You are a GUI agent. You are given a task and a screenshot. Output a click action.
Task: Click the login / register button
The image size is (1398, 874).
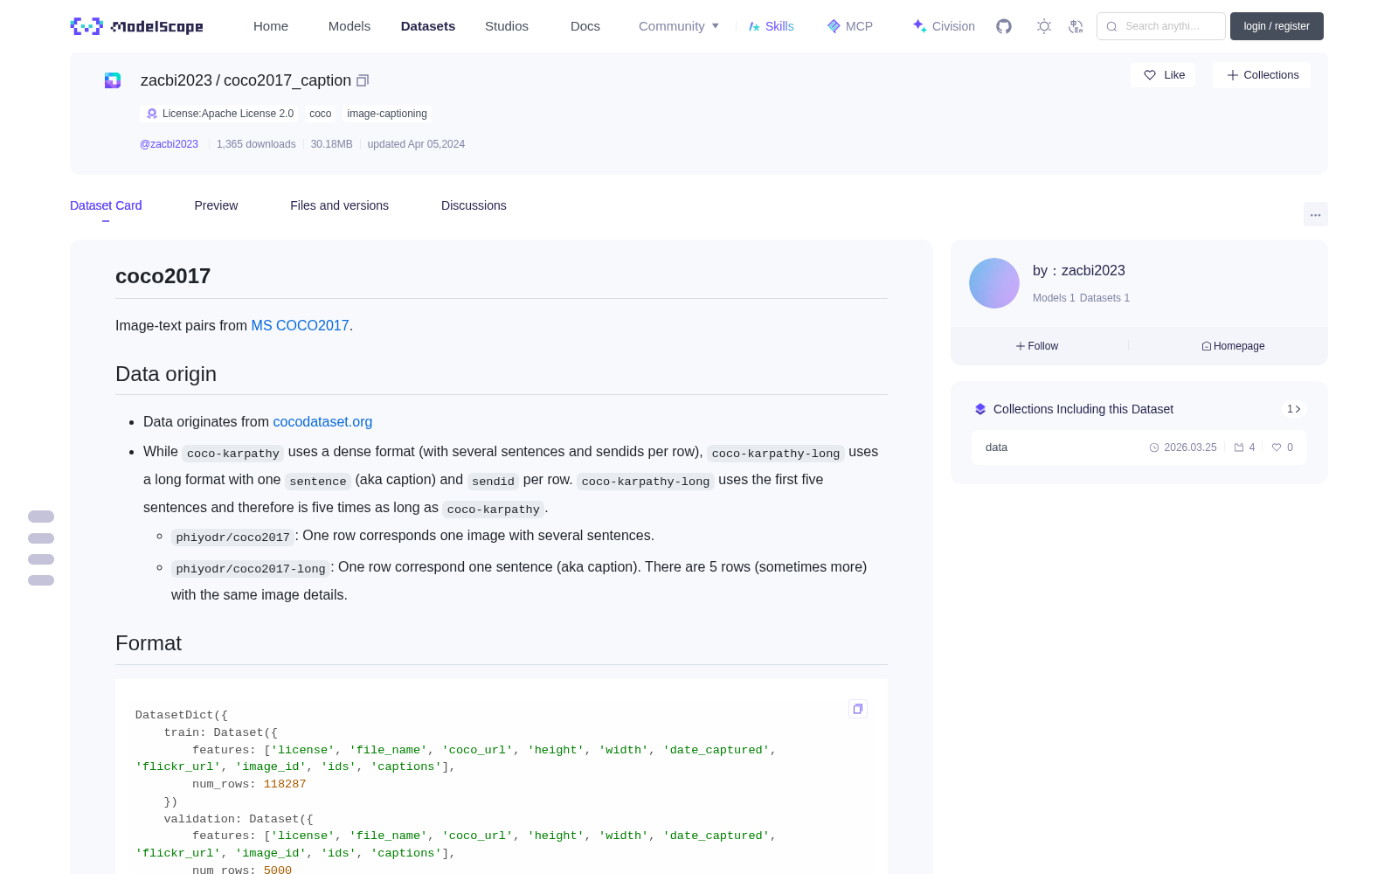pyautogui.click(x=1277, y=26)
